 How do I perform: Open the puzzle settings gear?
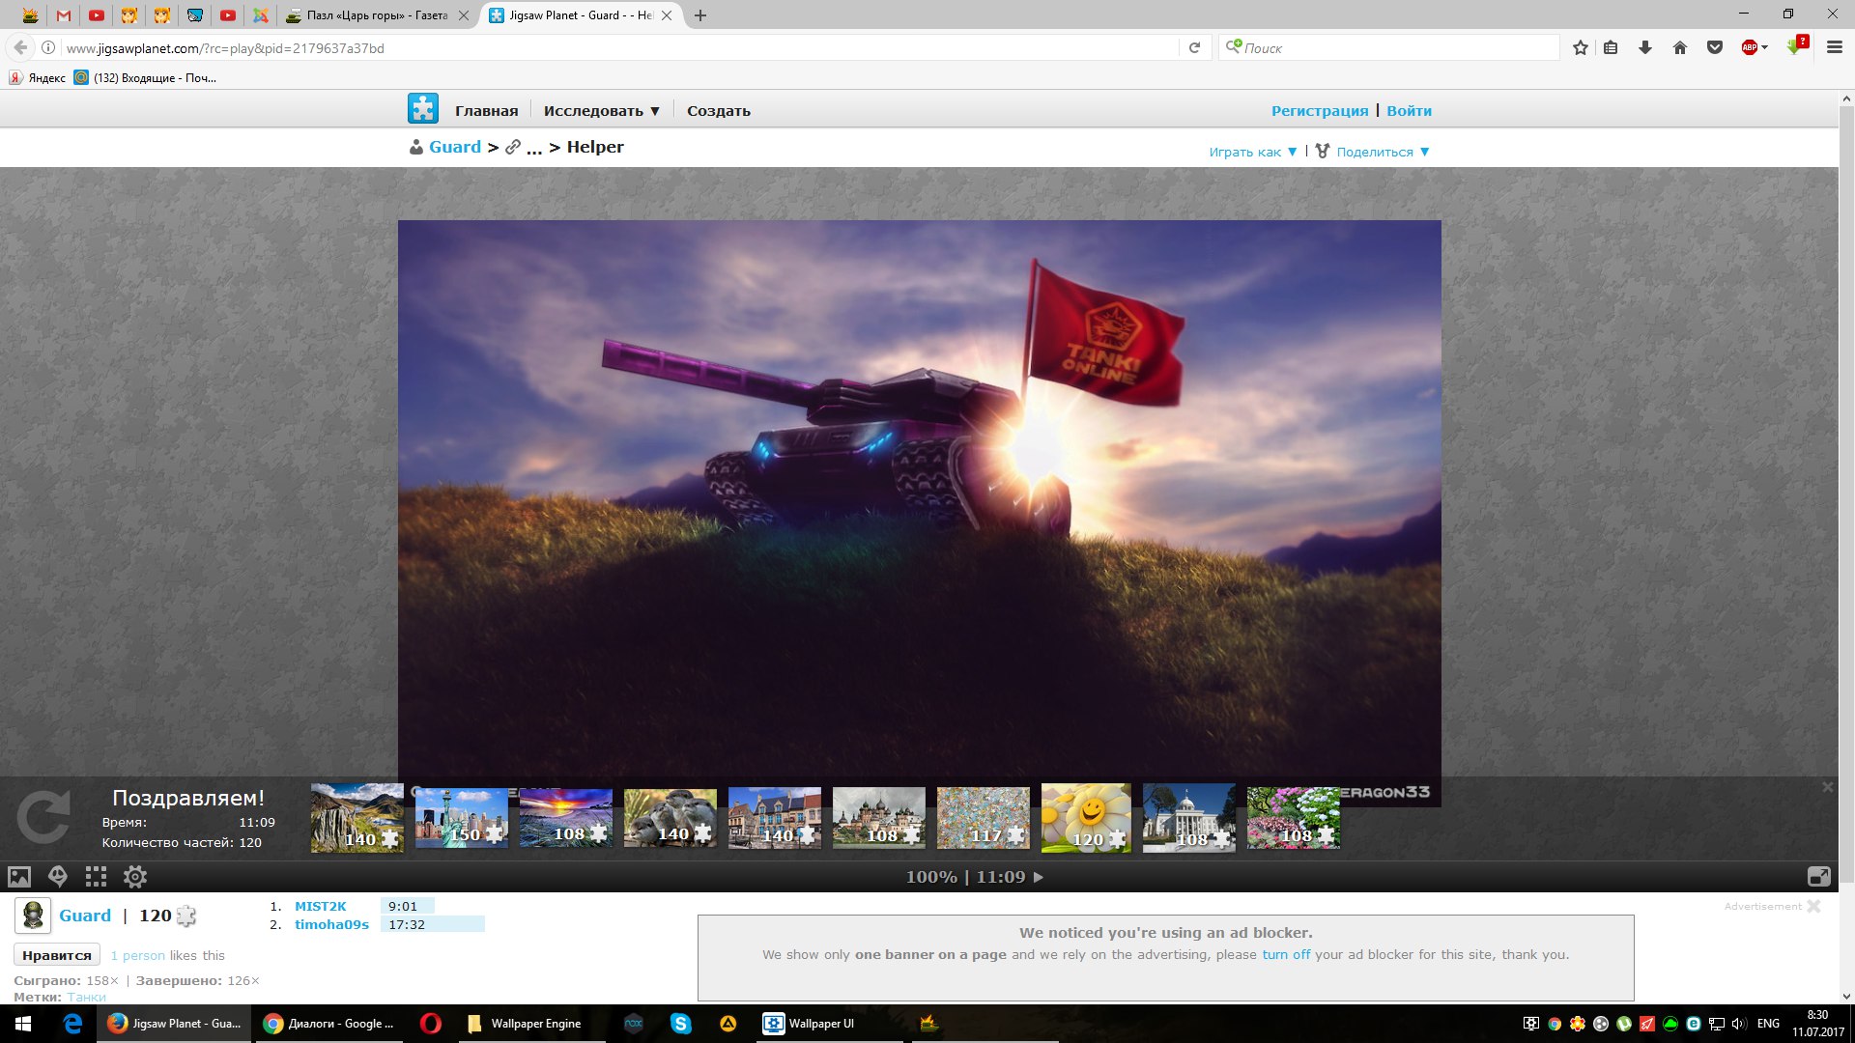135,877
